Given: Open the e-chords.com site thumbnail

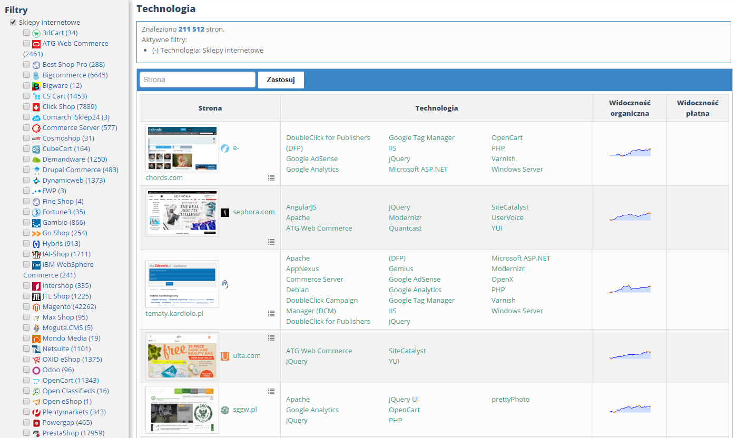Looking at the screenshot, I should (182, 148).
